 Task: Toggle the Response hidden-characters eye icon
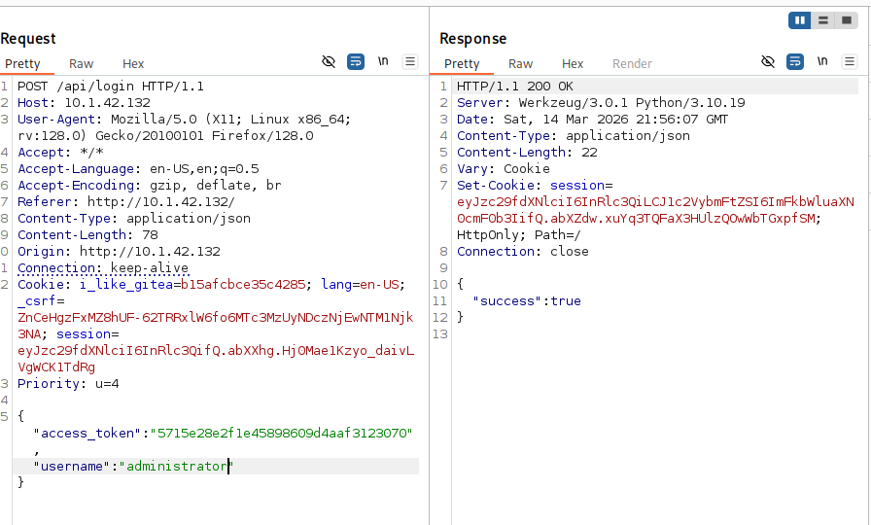click(x=768, y=62)
